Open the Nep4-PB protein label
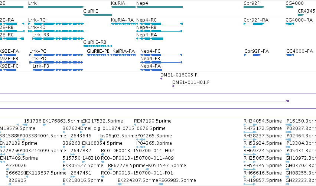316x186 pixels. (150, 59)
